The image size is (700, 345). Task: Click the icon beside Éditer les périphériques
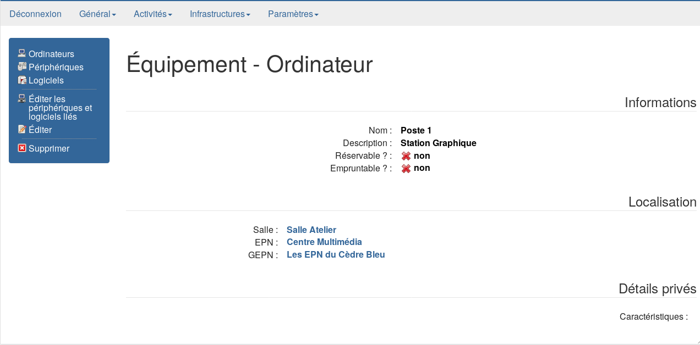(22, 98)
